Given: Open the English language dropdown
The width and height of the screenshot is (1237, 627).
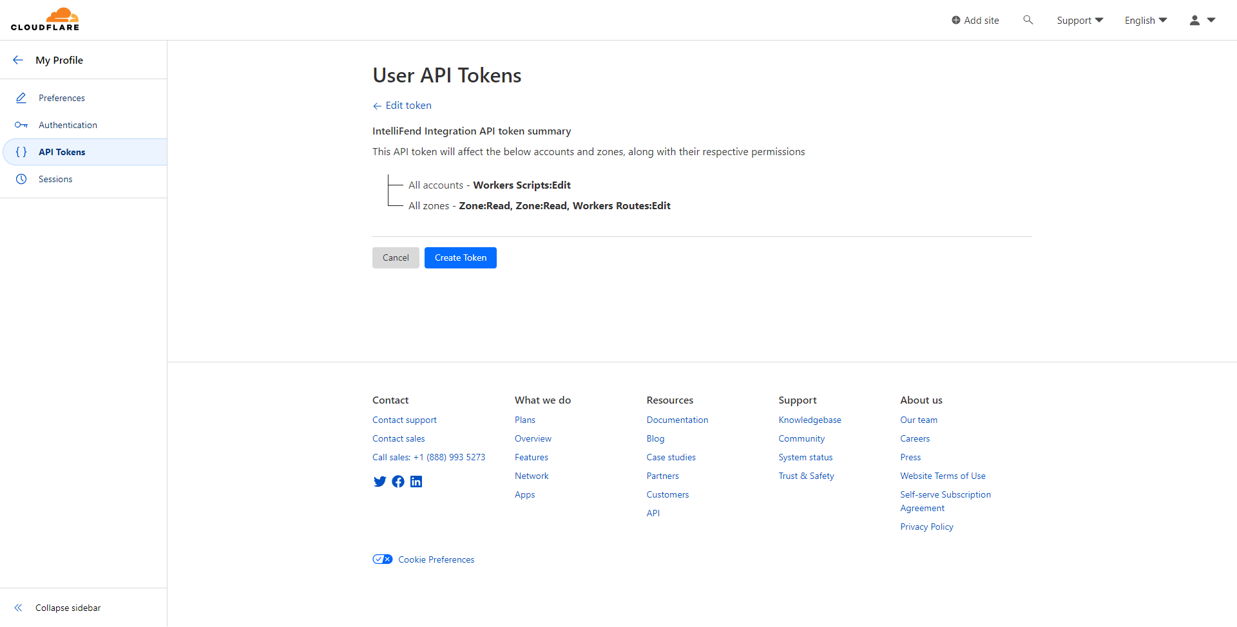Looking at the screenshot, I should (x=1146, y=20).
